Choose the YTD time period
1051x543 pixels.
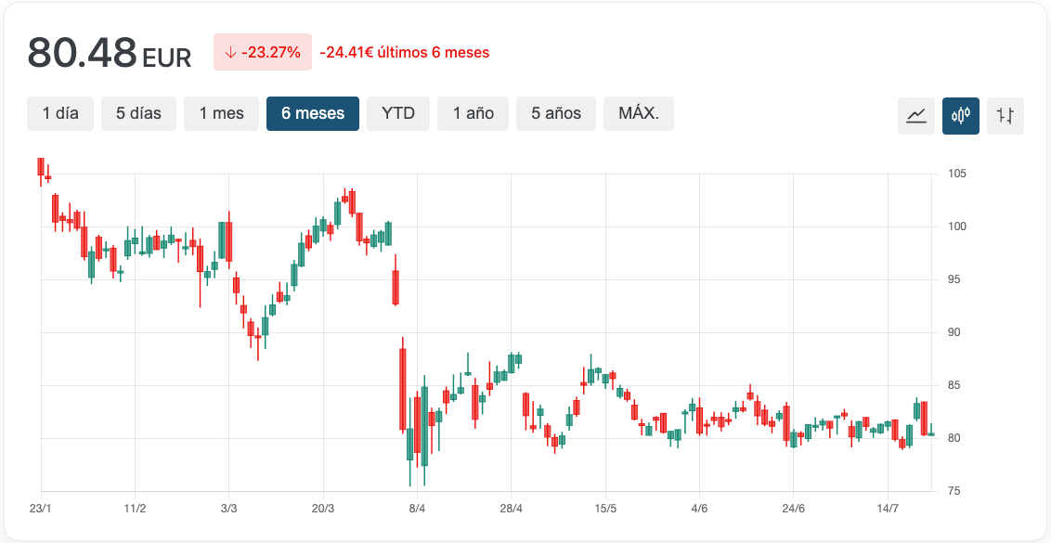[x=398, y=113]
